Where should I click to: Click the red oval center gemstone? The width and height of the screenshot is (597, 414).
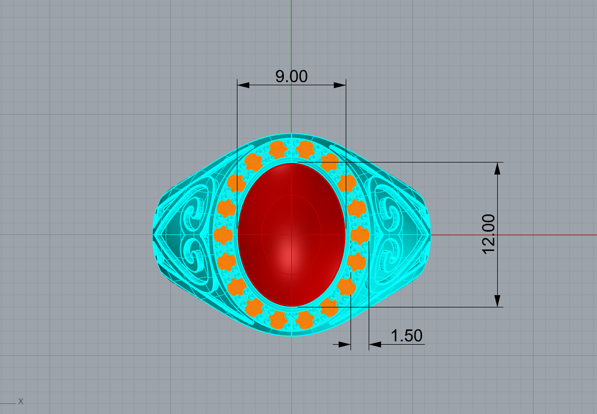292,234
